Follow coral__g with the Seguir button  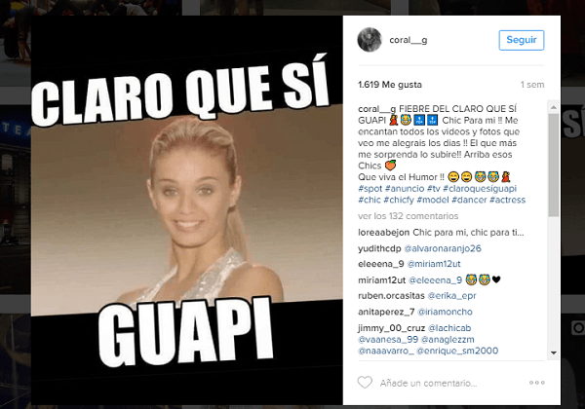pos(522,40)
